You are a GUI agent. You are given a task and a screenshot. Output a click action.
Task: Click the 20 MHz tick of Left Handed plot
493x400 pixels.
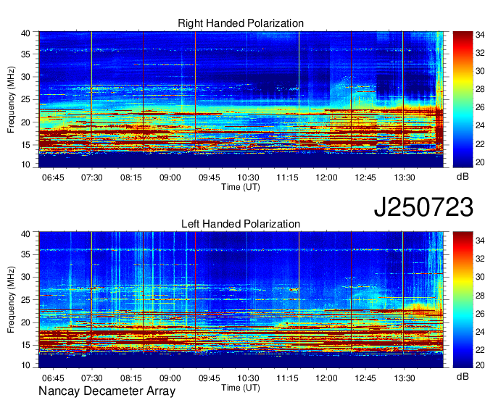pos(26,322)
